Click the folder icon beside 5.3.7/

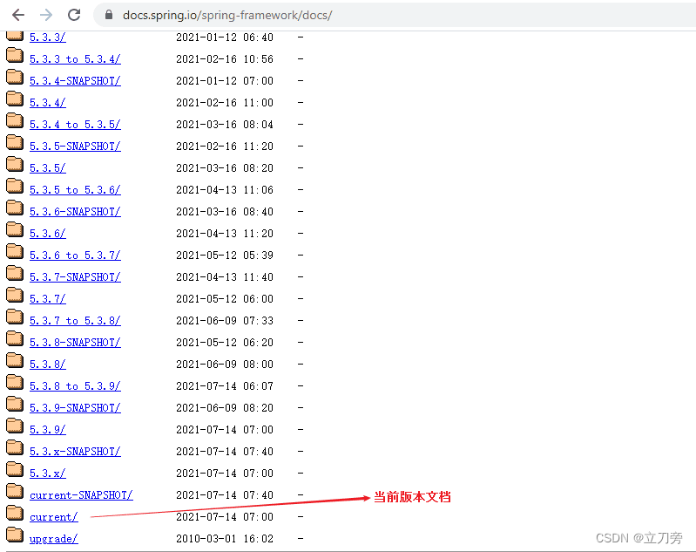[15, 295]
